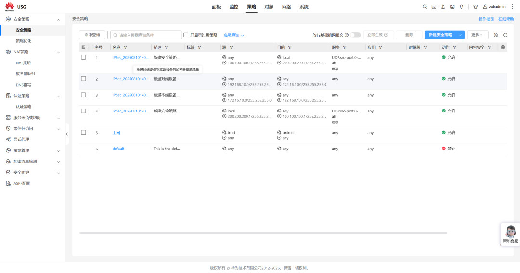Viewport: 520px width, 273px height.
Task: Click help question icon next to 放行基础组网报文
Action: (x=347, y=35)
